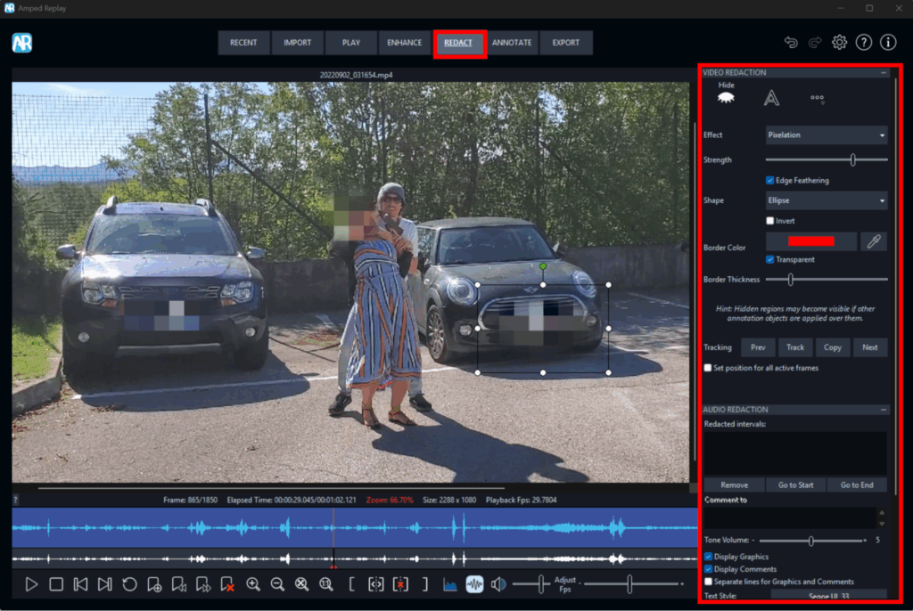Switch to the Annotate tab
Image resolution: width=913 pixels, height=611 pixels.
[512, 43]
